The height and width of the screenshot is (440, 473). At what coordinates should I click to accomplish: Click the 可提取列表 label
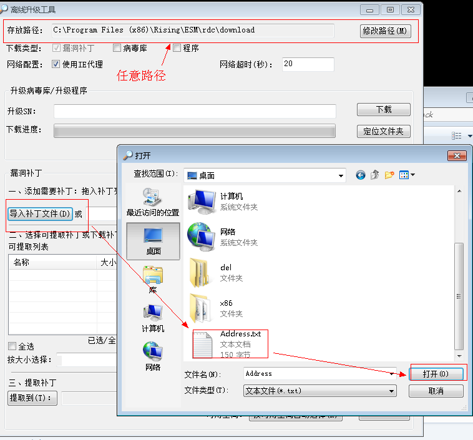click(28, 247)
